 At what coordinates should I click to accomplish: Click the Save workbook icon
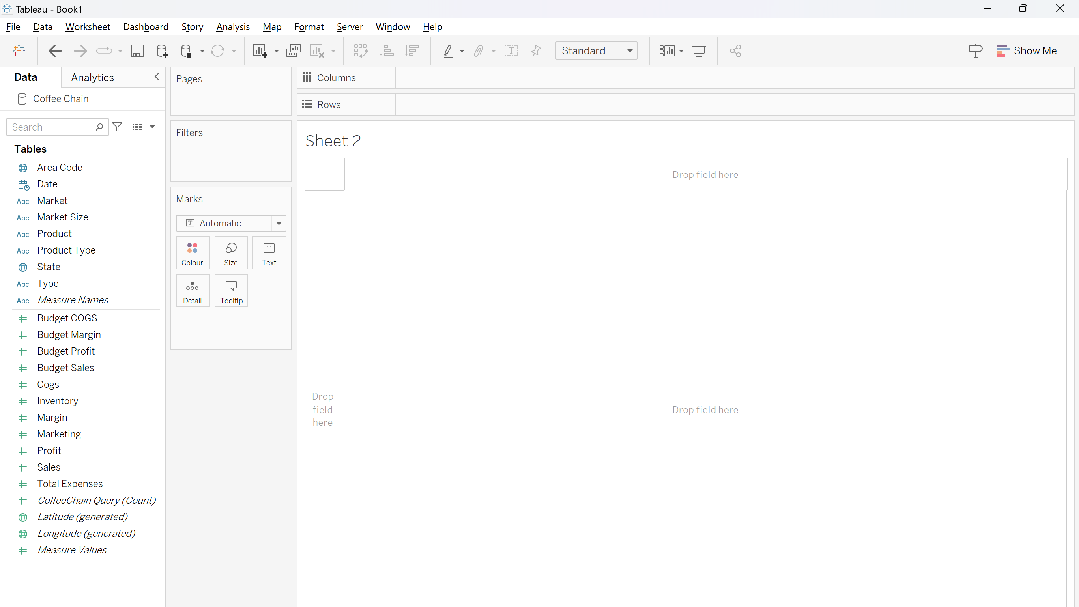coord(137,50)
